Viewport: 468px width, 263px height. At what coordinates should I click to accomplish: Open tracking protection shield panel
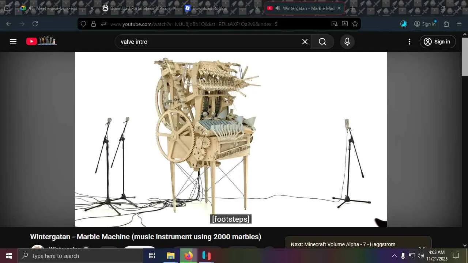click(x=83, y=24)
